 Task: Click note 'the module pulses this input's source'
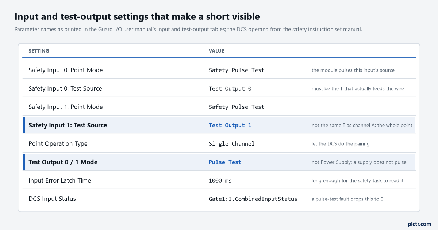click(x=353, y=70)
